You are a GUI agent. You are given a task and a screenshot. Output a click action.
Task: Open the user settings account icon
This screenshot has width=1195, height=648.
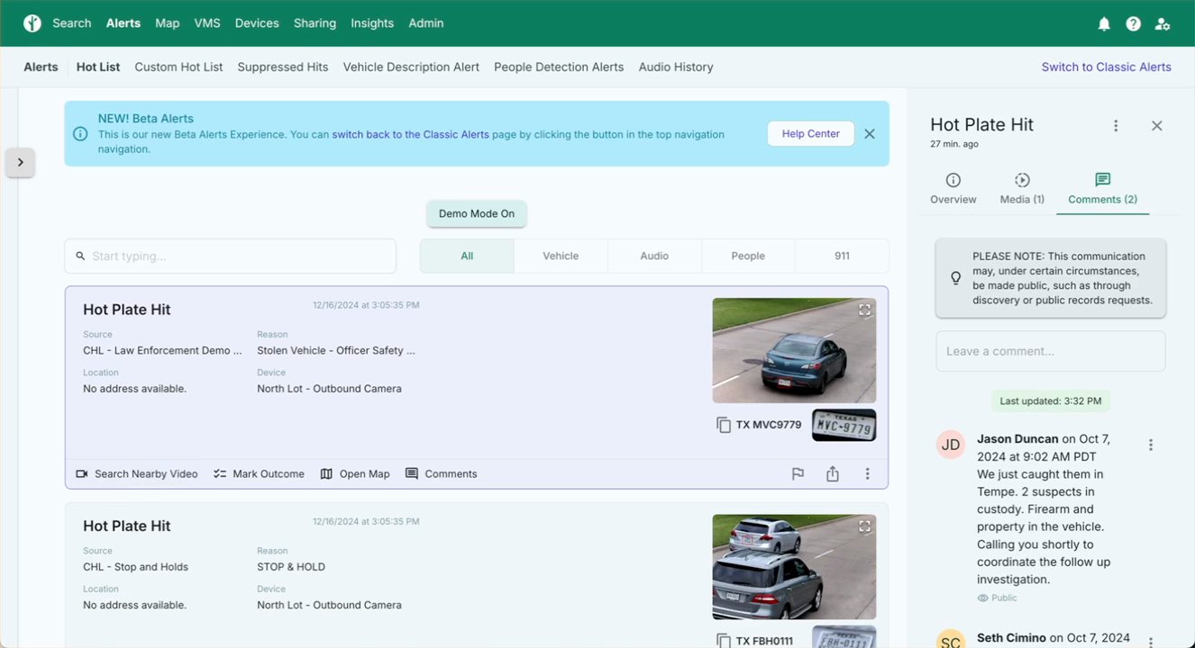click(x=1163, y=24)
